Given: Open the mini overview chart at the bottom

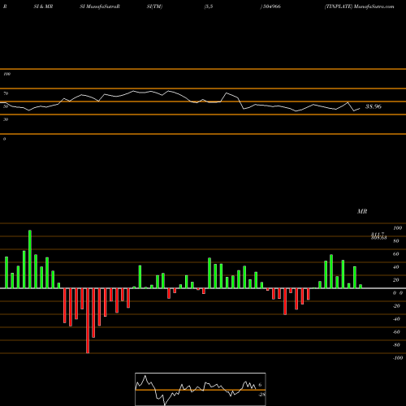Looking at the screenshot, I should point(201,389).
